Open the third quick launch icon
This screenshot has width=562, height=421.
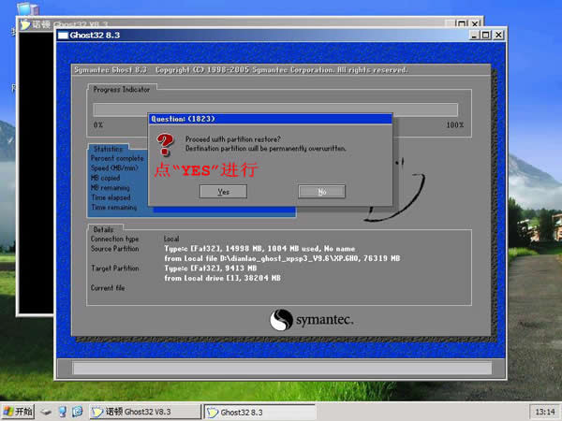78,412
